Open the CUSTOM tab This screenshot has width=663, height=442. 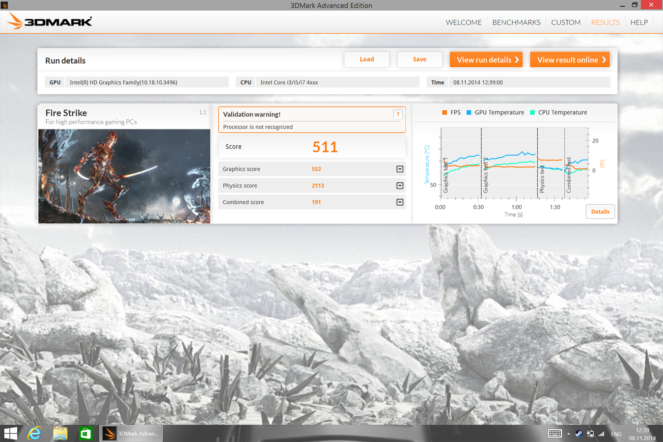566,23
